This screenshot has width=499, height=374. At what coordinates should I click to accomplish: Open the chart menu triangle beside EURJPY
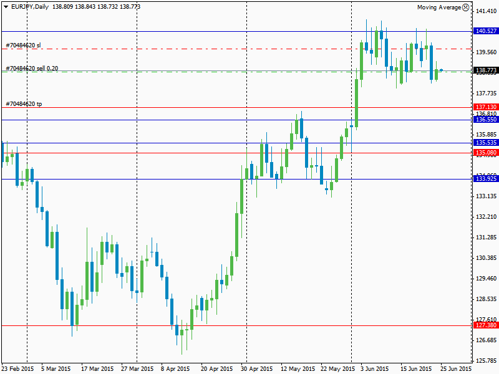coord(6,7)
